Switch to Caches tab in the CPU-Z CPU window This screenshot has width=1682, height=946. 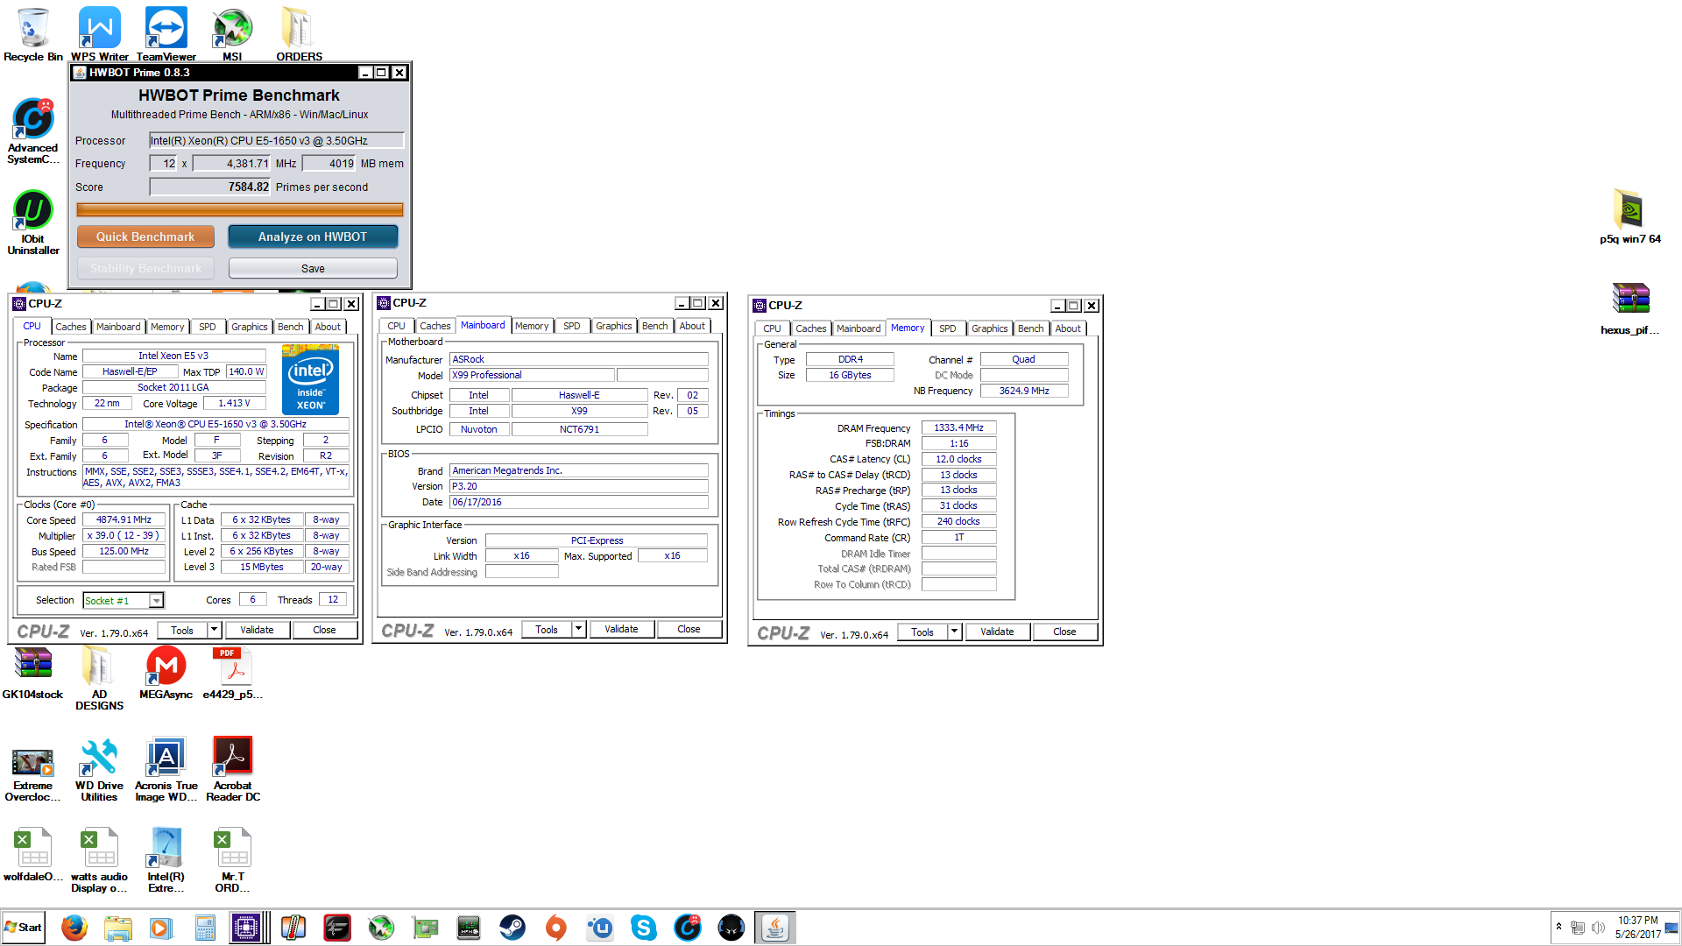[71, 327]
